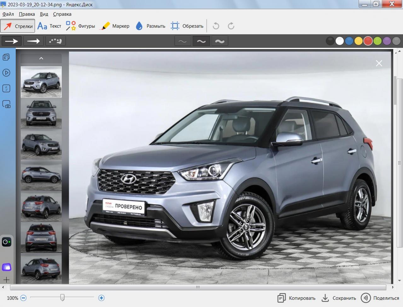Select the sixth thumbnail, rear view
The image size is (403, 307).
[x=41, y=237]
